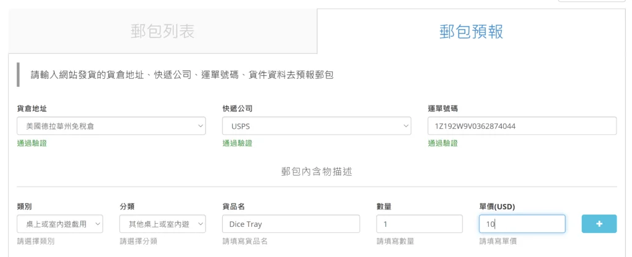
Task: Click the 貨品名 field containing Dice Tray
Action: click(x=291, y=224)
